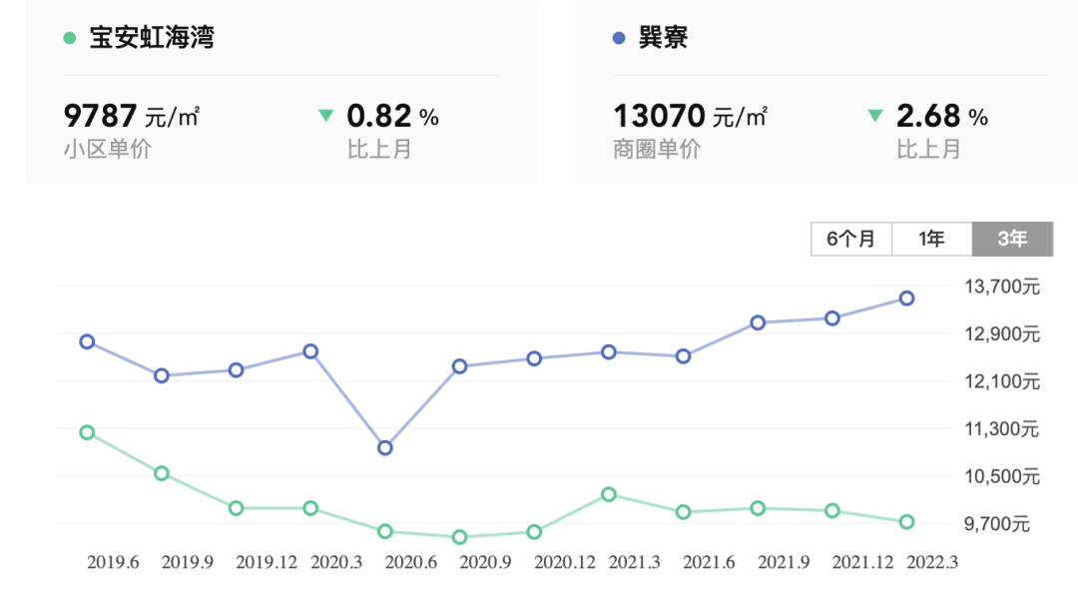Click the blue data point above 2021.12
Screen dimensions: 1078x600
tap(831, 318)
